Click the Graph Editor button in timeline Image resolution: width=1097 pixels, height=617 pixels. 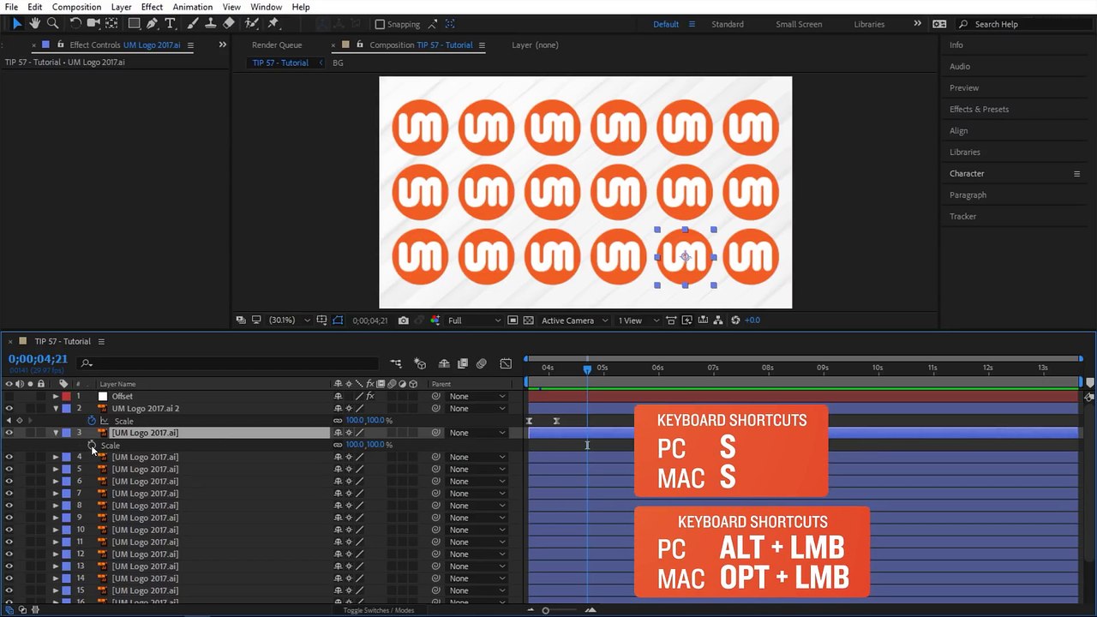click(x=506, y=363)
